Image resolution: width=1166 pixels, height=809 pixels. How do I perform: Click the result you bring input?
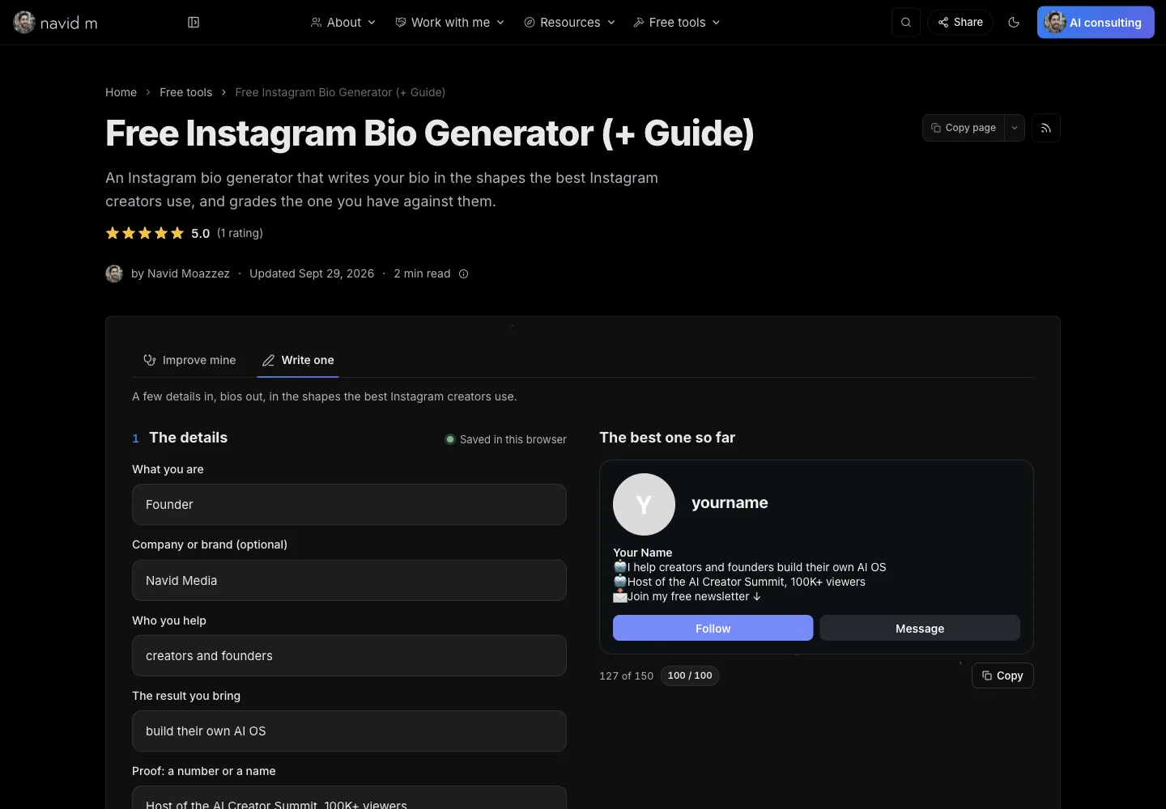tap(349, 731)
